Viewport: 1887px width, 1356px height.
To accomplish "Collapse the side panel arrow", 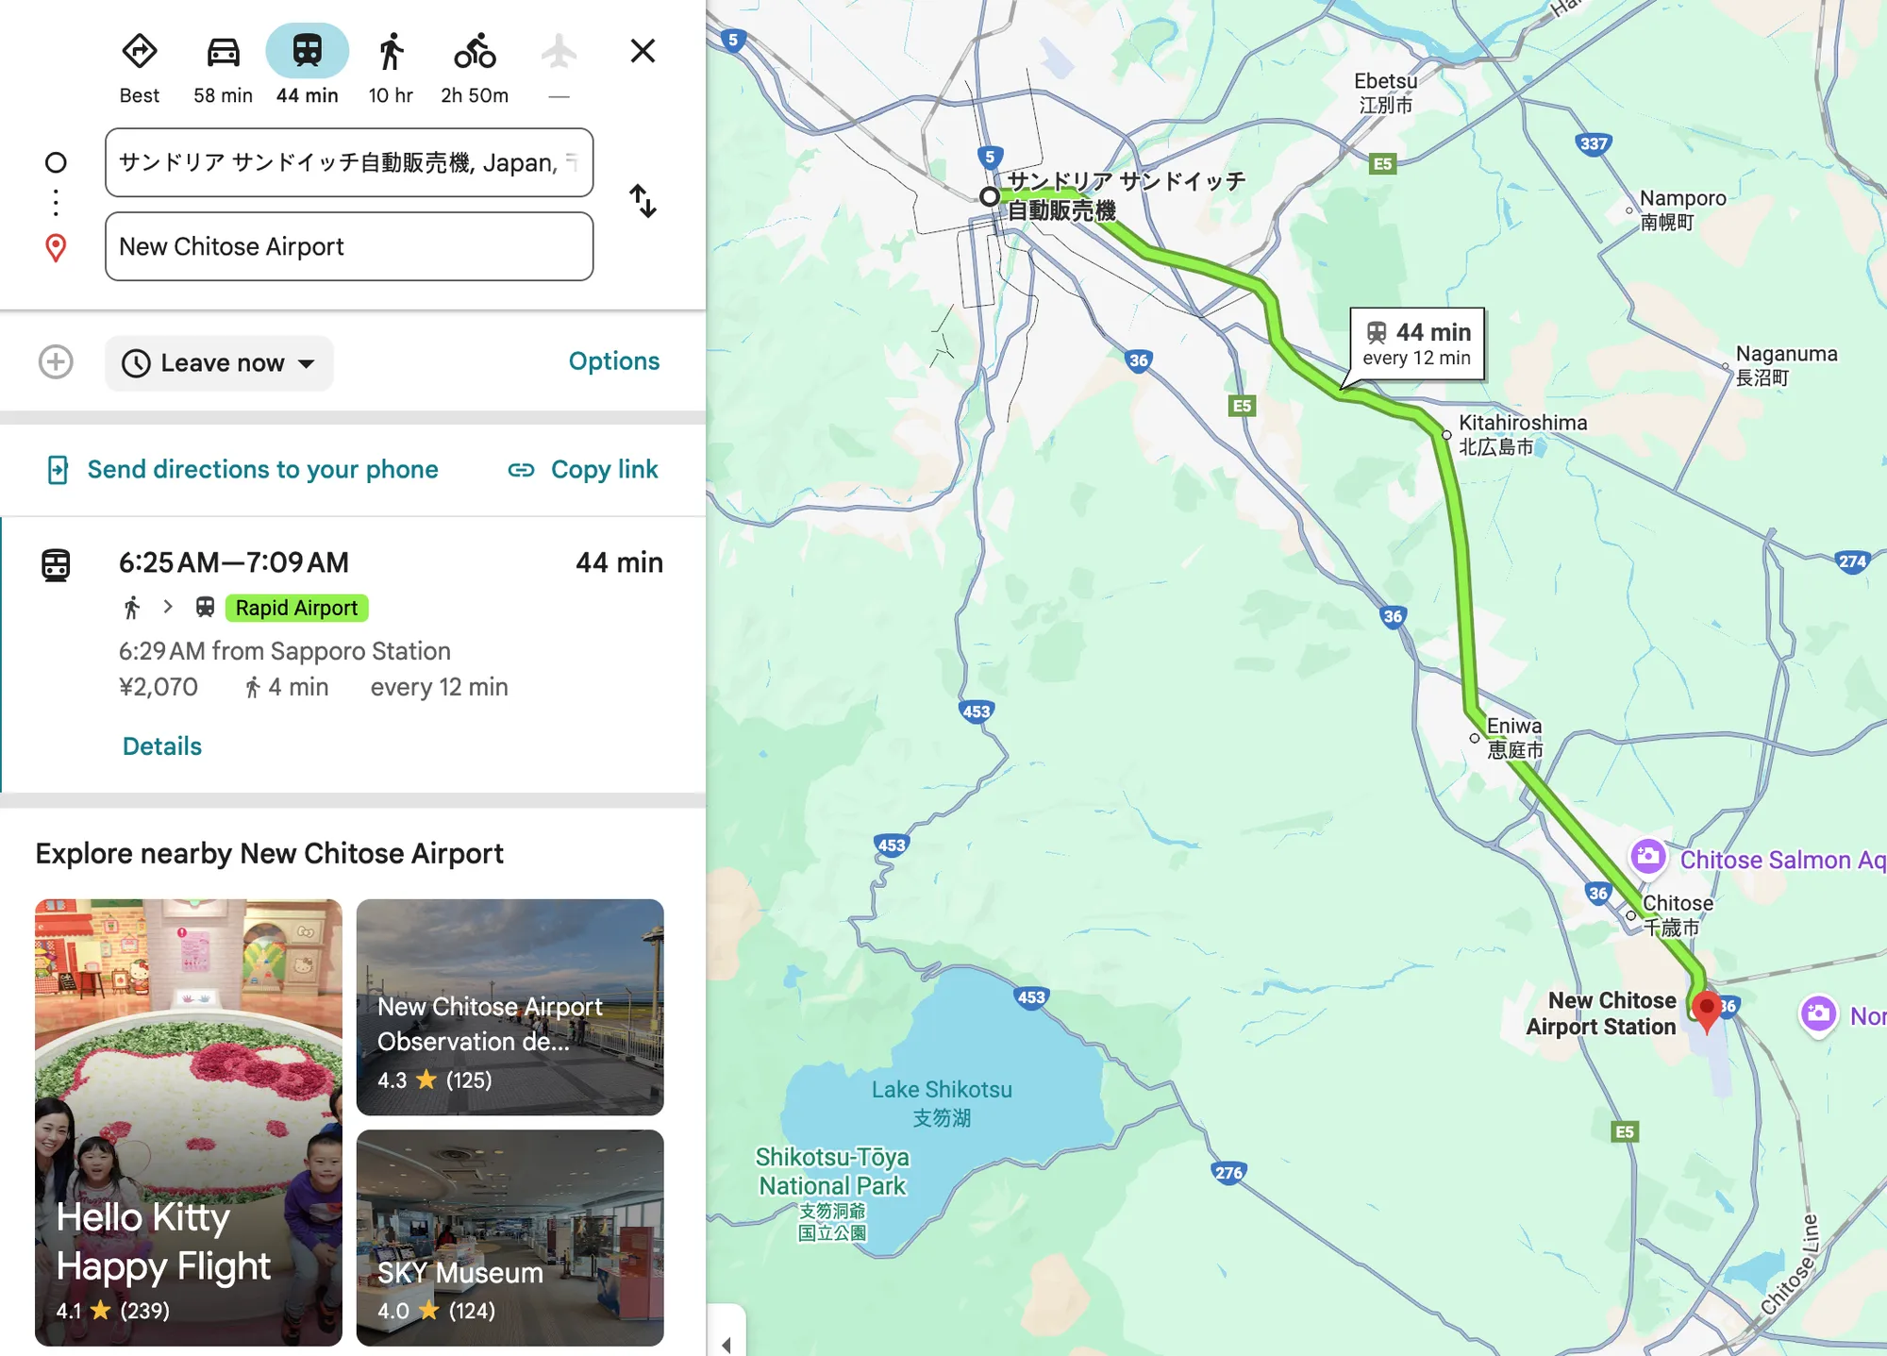I will [x=726, y=1340].
